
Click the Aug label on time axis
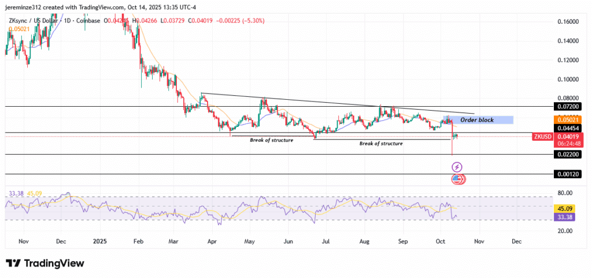(x=364, y=241)
